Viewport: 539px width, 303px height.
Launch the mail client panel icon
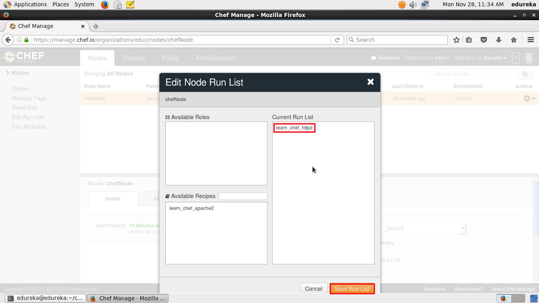tap(118, 5)
